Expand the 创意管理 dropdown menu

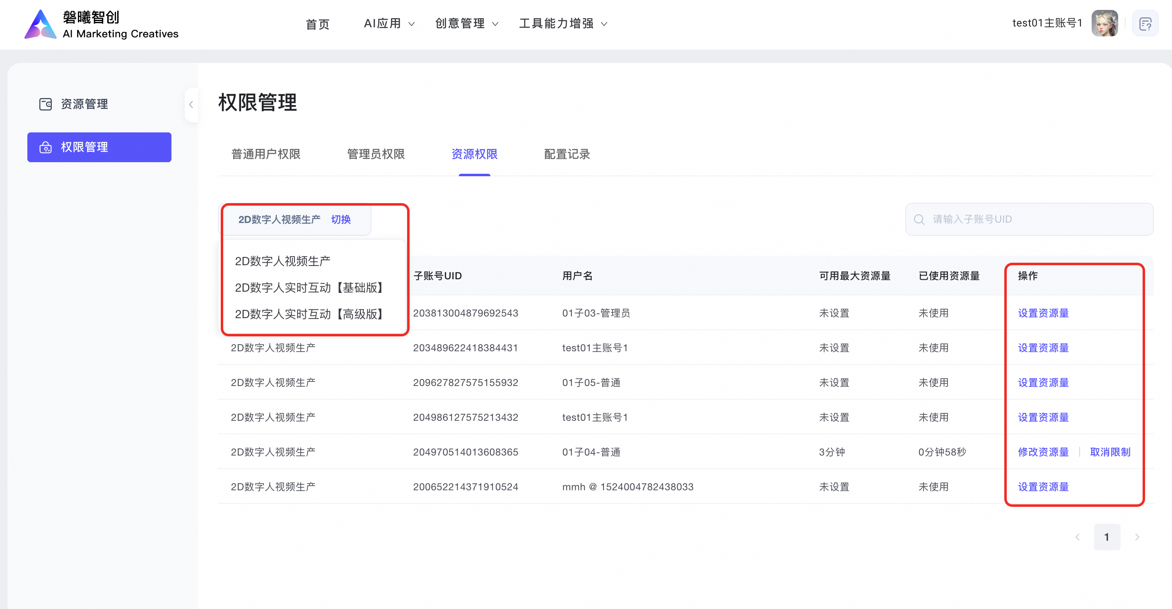(467, 24)
